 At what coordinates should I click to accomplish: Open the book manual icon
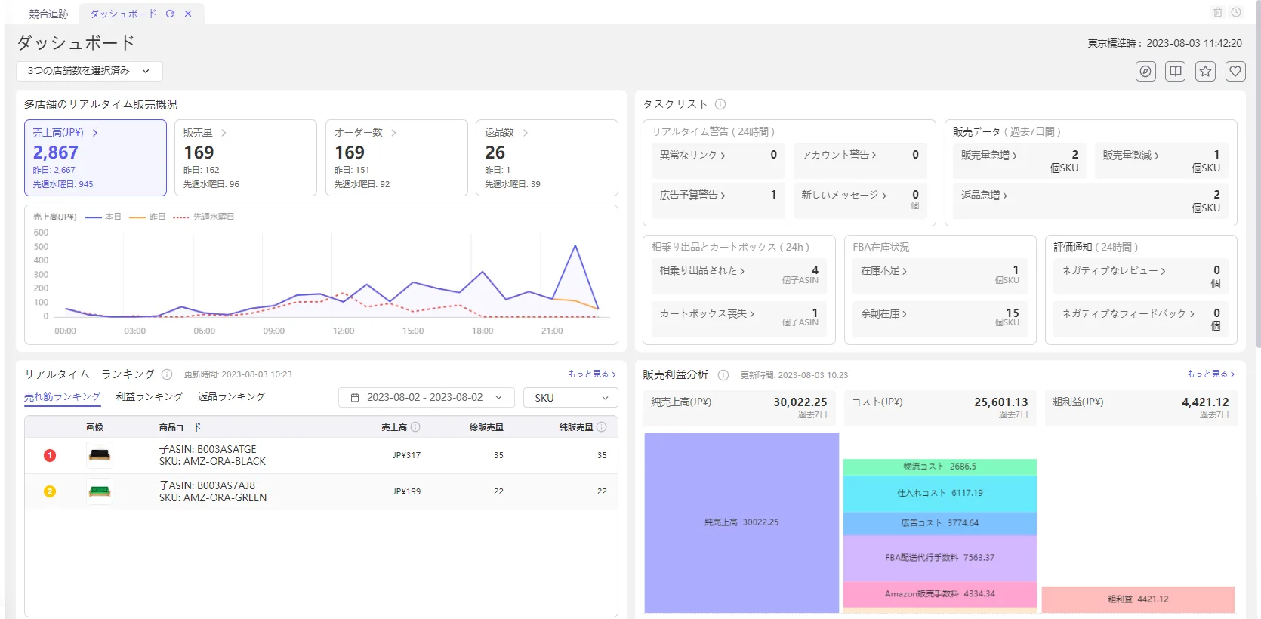[1176, 71]
